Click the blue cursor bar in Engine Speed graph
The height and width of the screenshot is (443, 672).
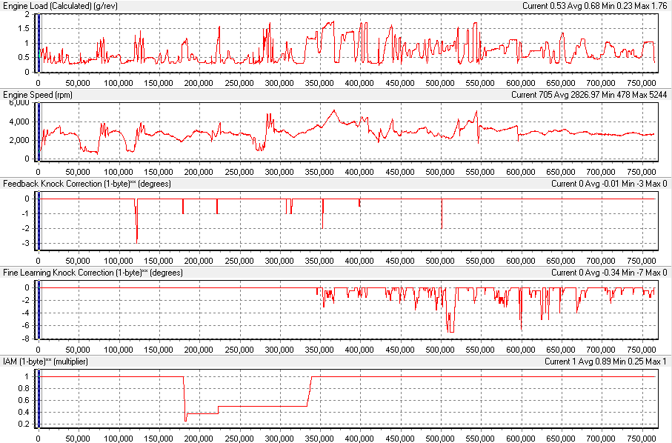[38, 131]
